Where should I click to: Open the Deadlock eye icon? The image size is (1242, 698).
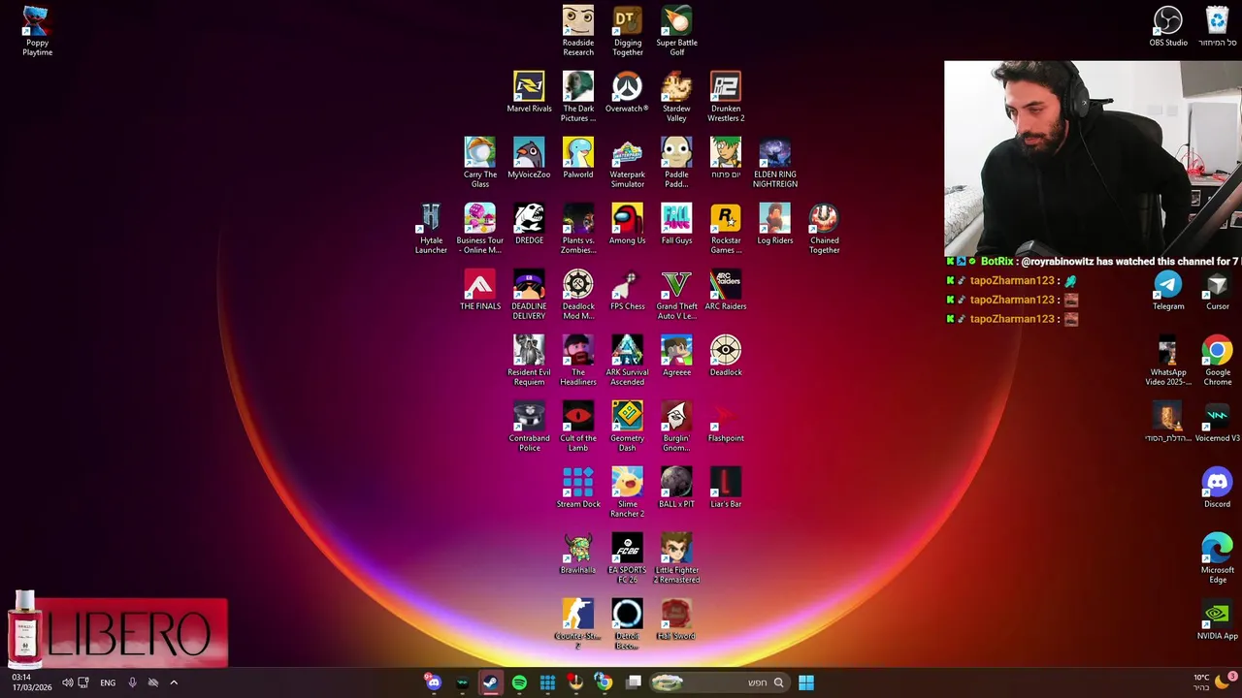click(x=726, y=356)
